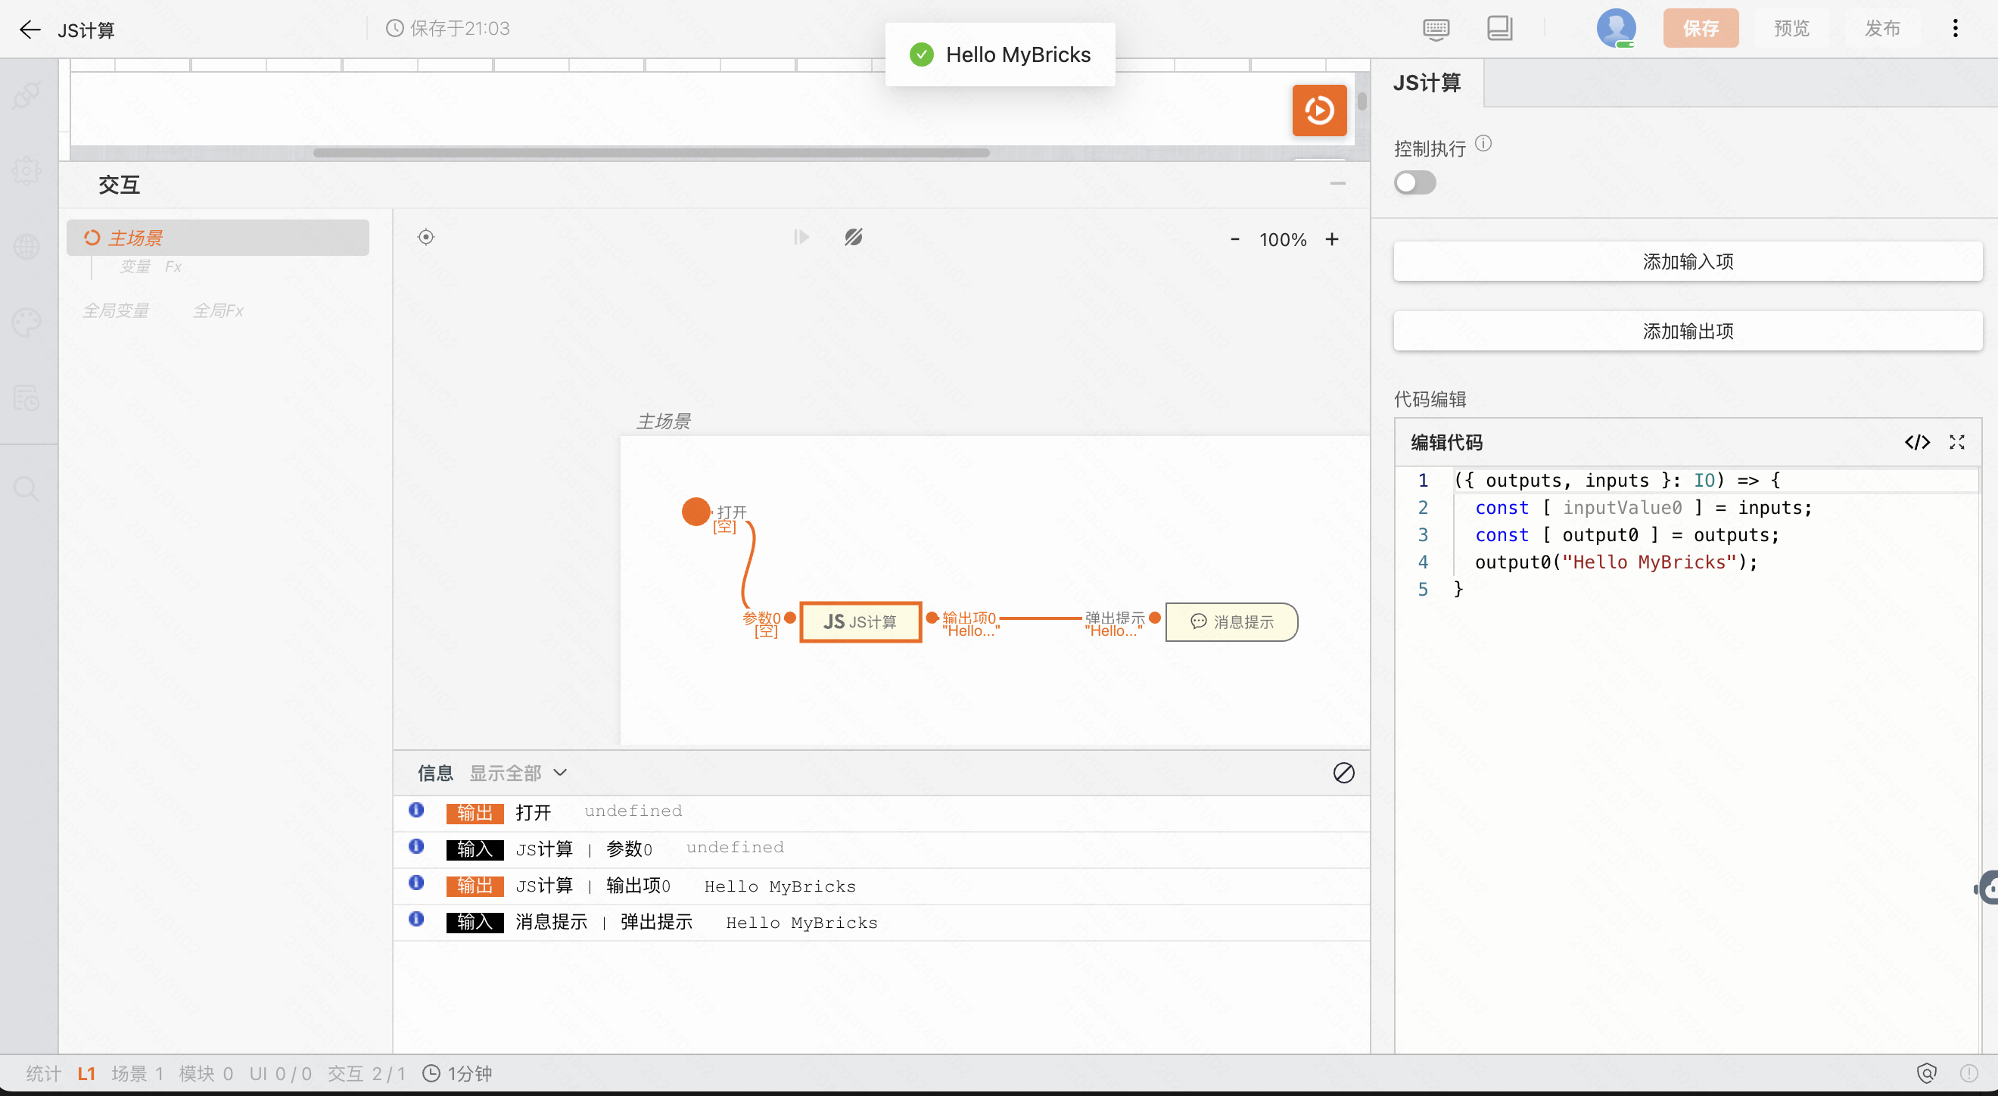Click the 输出项0 output pin
Screen dimensions: 1998x1096
[932, 618]
